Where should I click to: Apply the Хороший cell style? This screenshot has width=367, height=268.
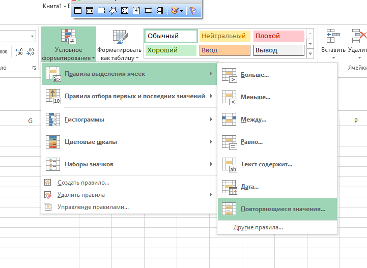[171, 50]
